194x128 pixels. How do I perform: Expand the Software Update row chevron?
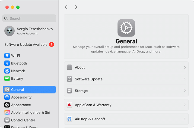click(x=185, y=79)
